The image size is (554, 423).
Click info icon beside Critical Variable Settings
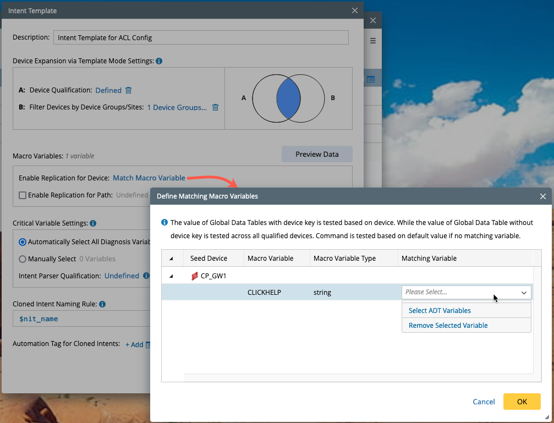click(x=93, y=223)
